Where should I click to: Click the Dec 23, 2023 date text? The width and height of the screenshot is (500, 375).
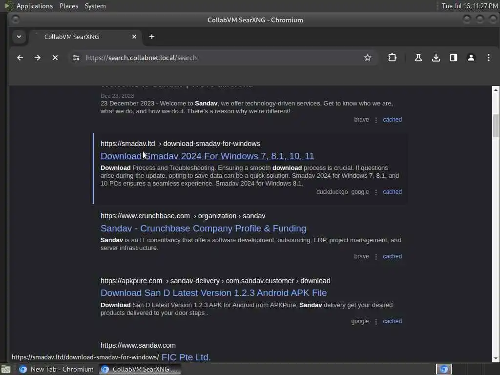[117, 96]
